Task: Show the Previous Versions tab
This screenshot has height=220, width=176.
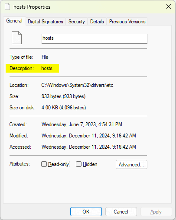Action: [127, 22]
